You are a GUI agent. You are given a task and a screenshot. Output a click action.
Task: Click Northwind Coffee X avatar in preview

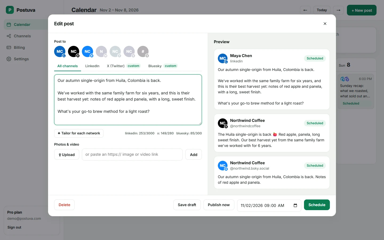pyautogui.click(x=223, y=123)
